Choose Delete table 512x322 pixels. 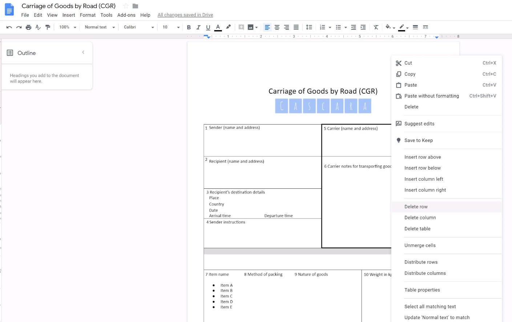coord(447,229)
